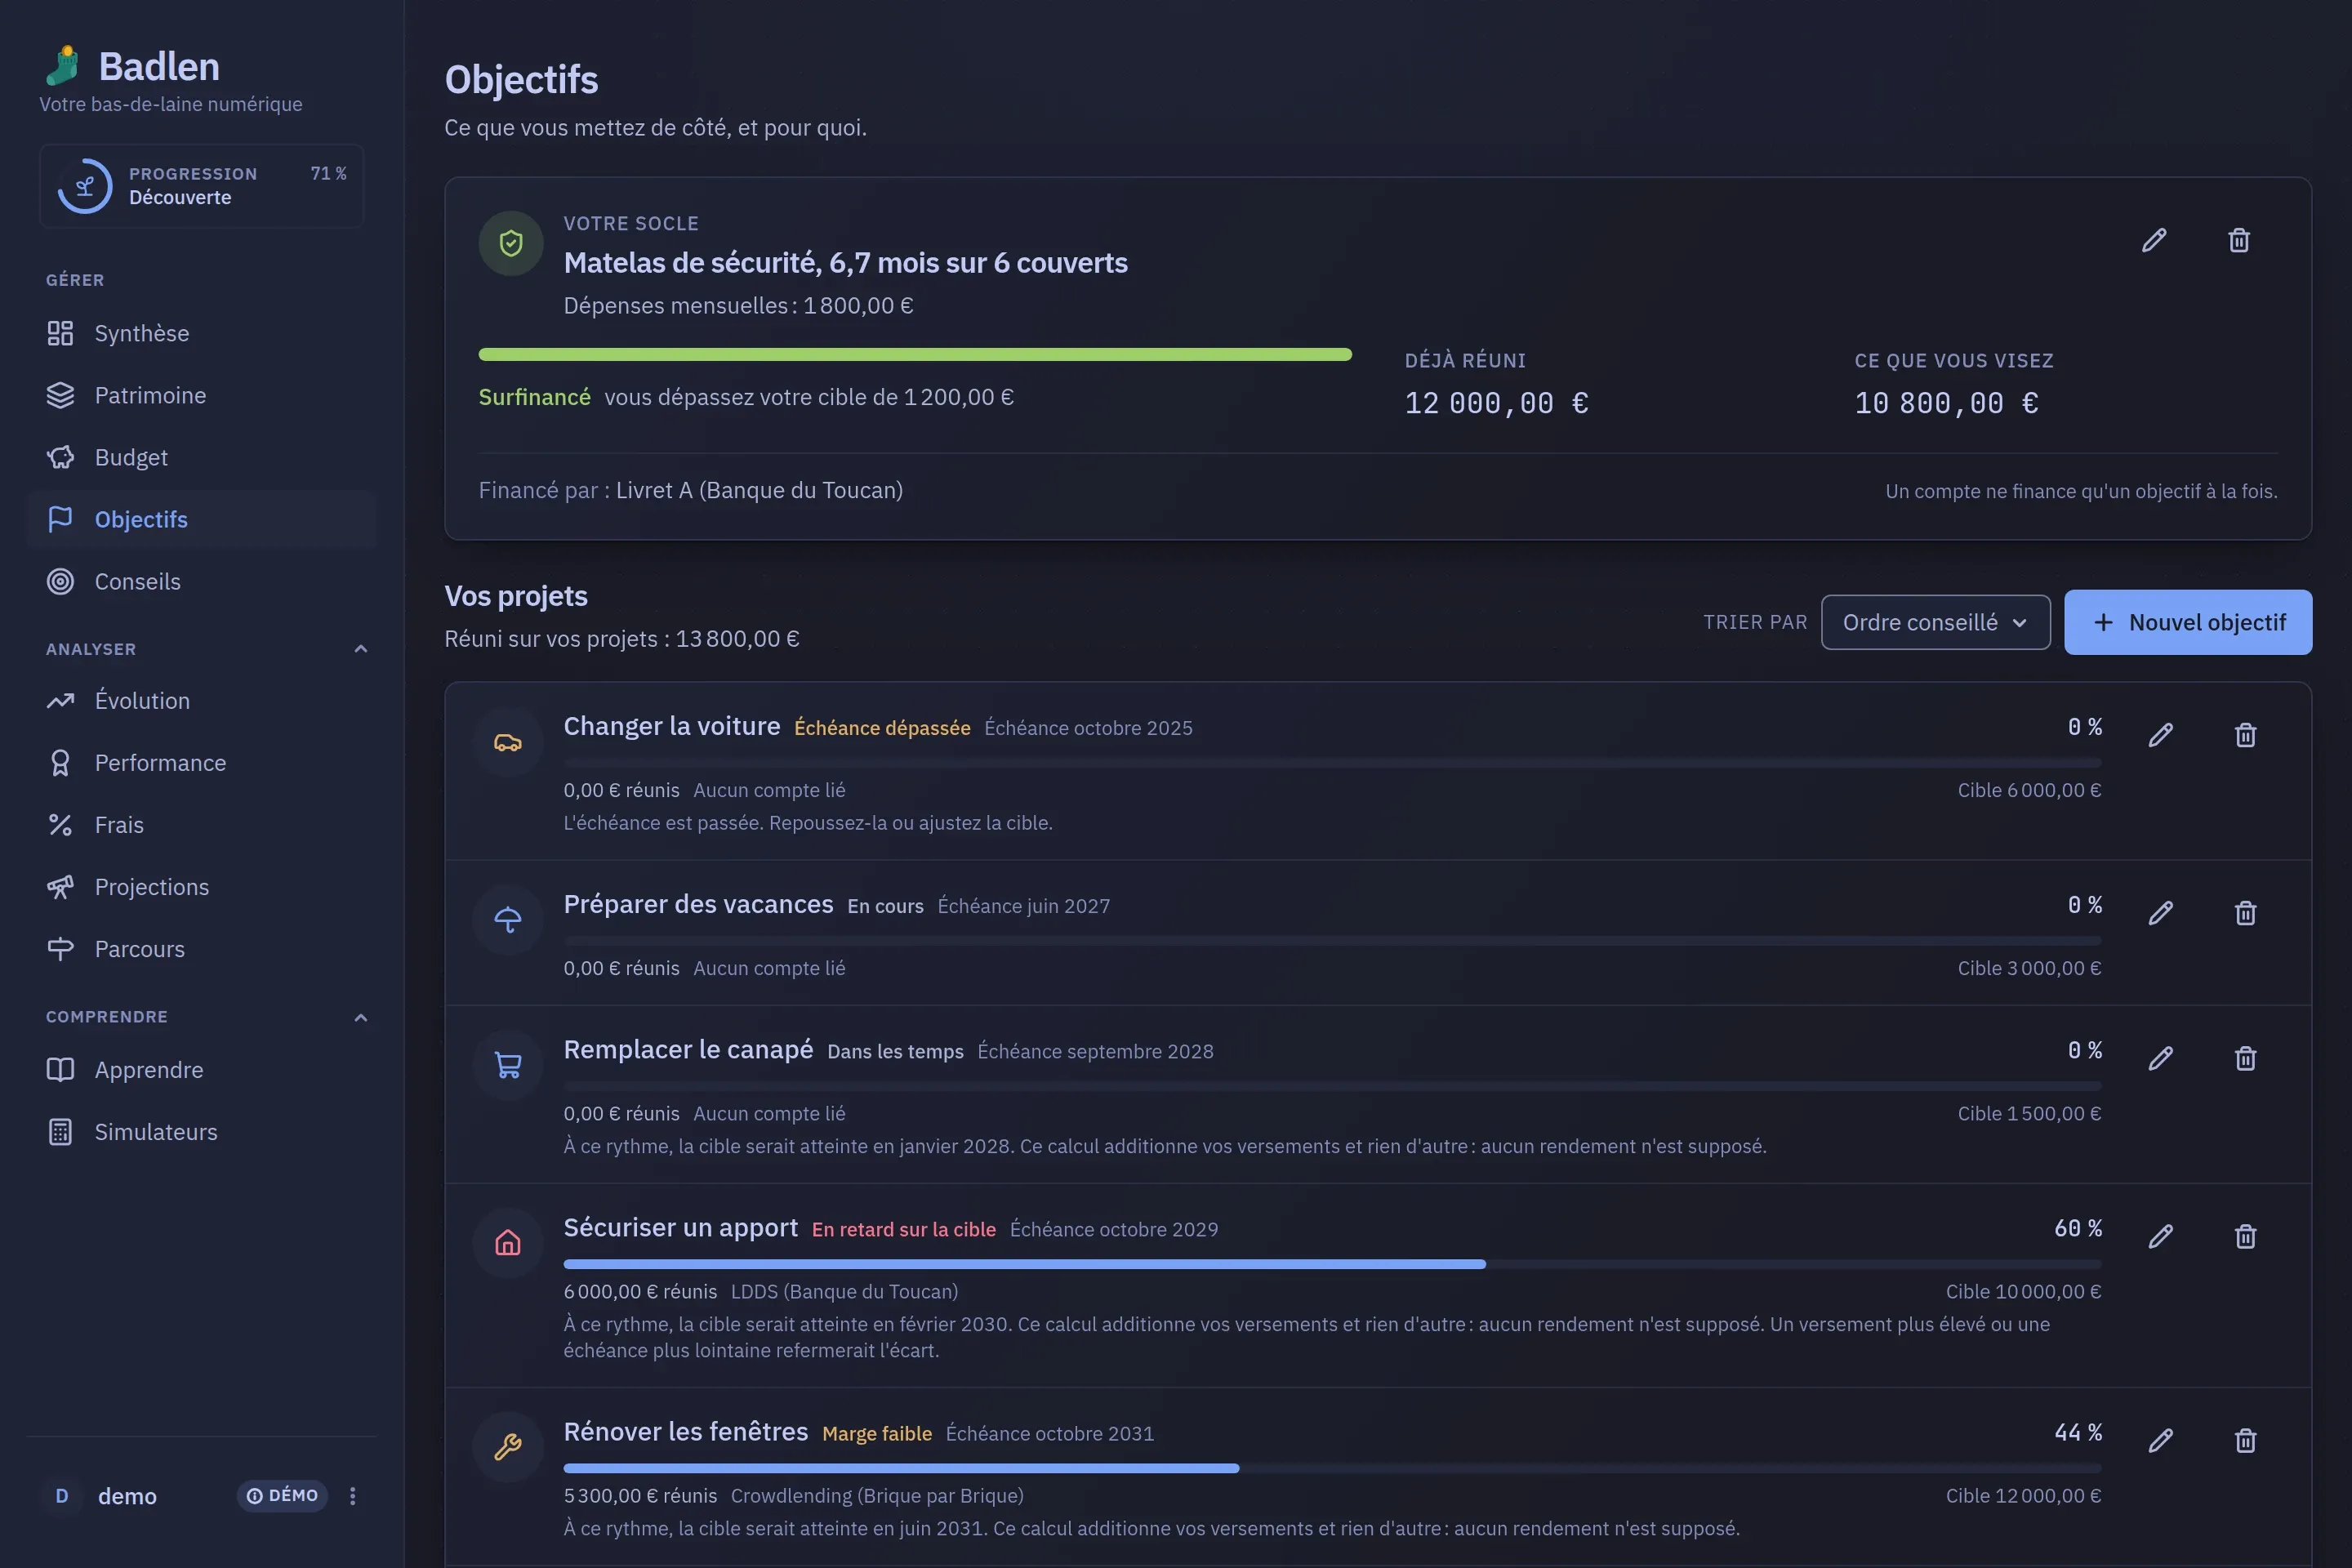Click the car icon for Changer la voiture

[508, 742]
